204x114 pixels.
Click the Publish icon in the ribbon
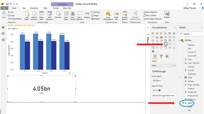(167, 15)
